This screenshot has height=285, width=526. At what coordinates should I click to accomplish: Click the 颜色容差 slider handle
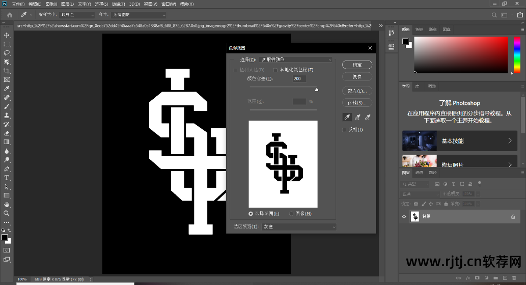(x=316, y=90)
